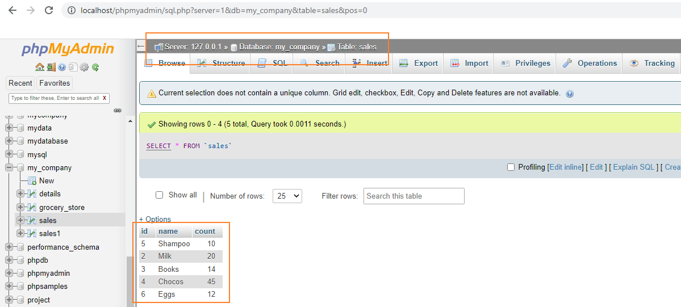Click project database cylinder icon
Viewport: 681px width, 307px height.
click(x=20, y=300)
